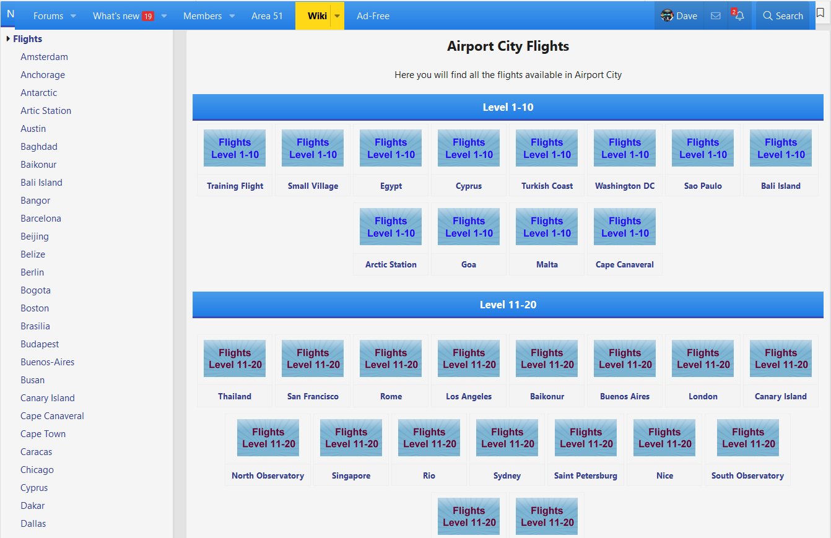The image size is (831, 538).
Task: Open the Rome flight thumbnail
Action: pyautogui.click(x=391, y=358)
